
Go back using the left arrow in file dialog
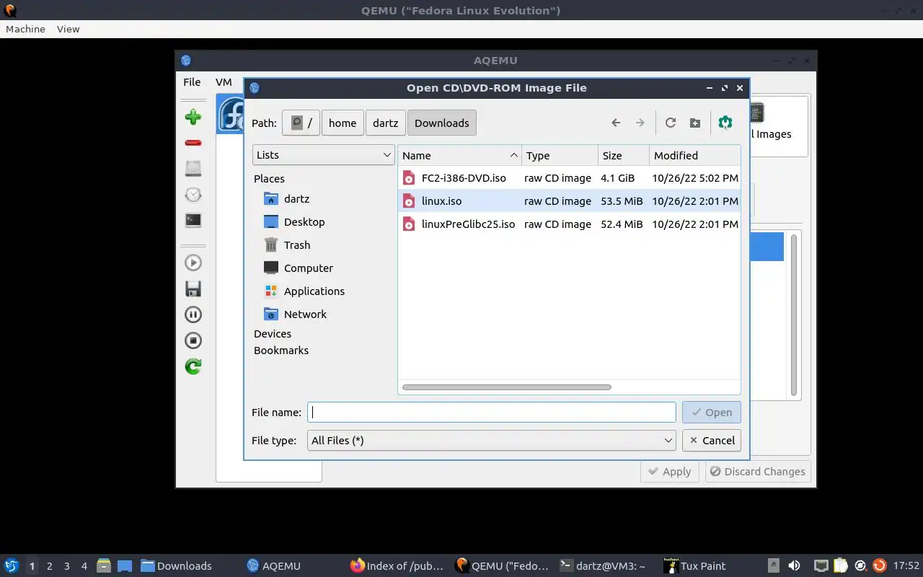point(616,123)
